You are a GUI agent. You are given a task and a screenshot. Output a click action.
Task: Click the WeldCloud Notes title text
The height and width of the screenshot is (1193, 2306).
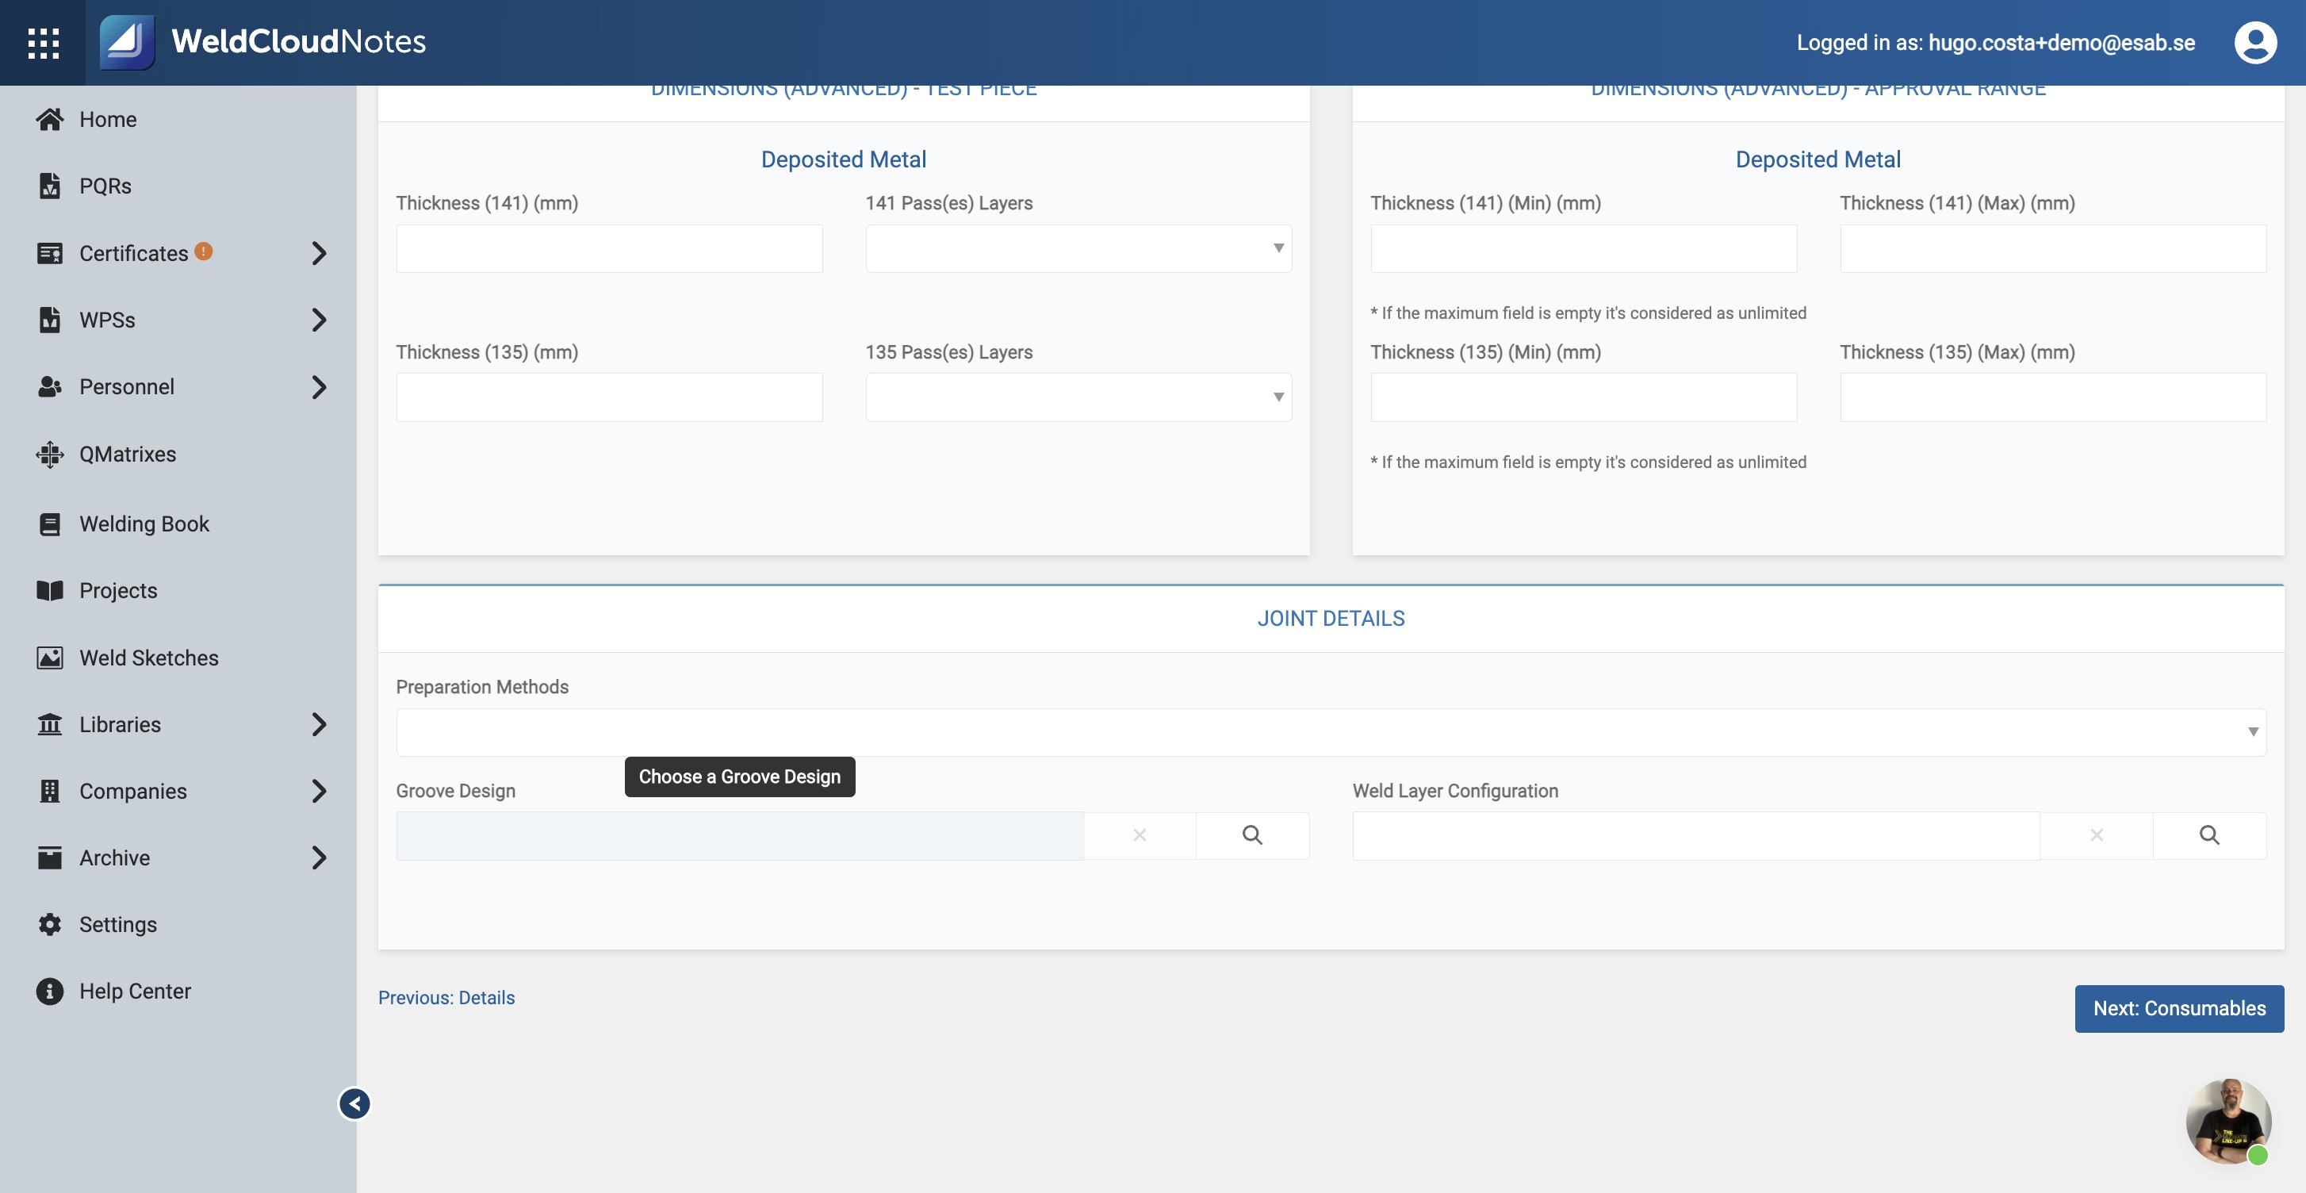coord(298,41)
